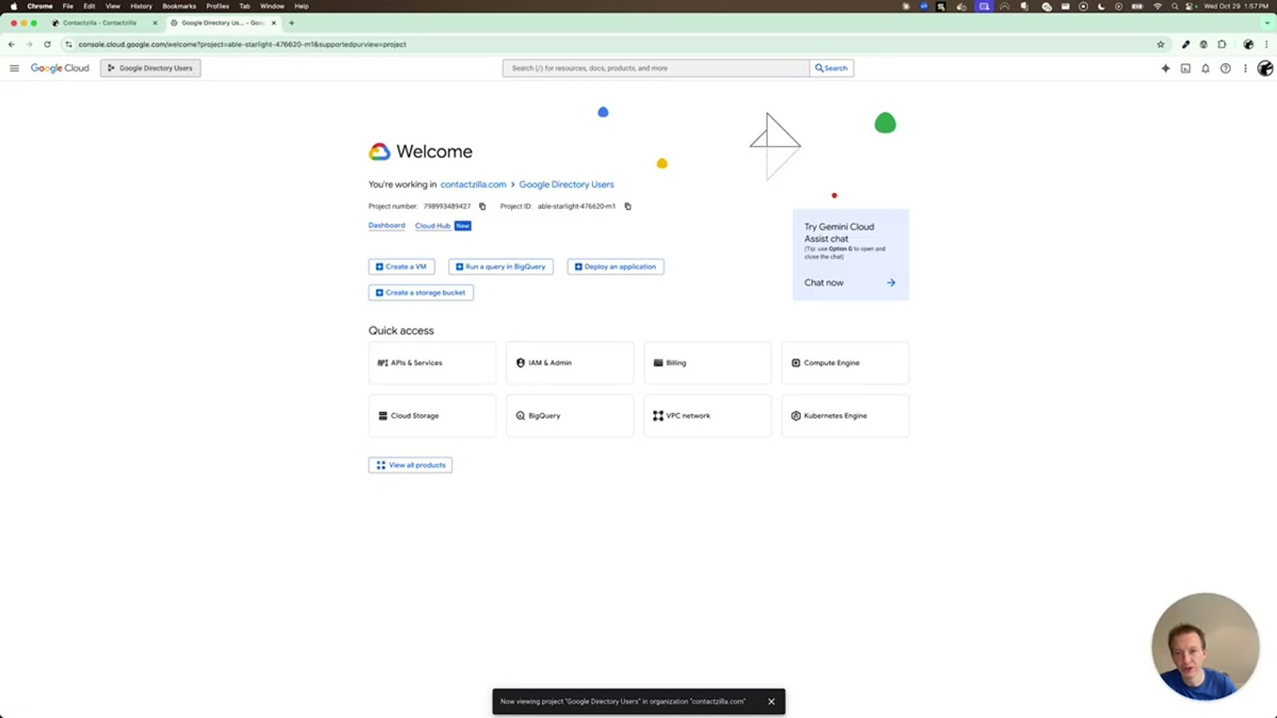
Task: Click the presenter webcam thumbnail
Action: click(x=1205, y=646)
